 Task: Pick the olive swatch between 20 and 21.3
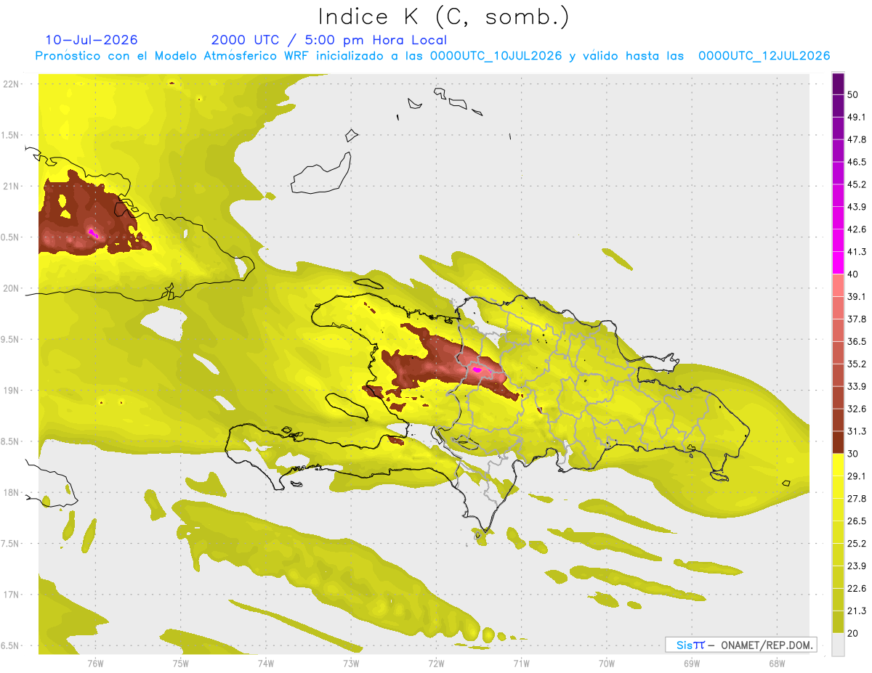click(838, 621)
